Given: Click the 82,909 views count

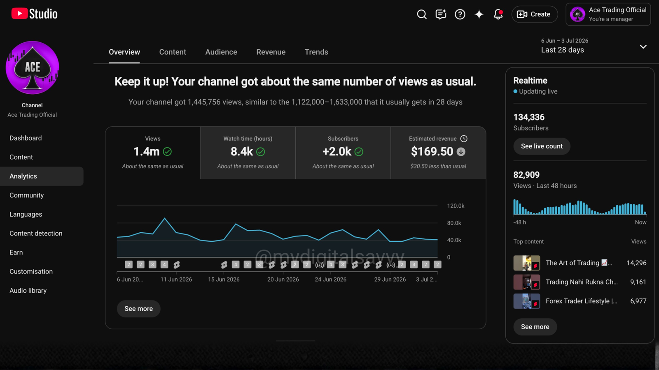Looking at the screenshot, I should tap(526, 175).
